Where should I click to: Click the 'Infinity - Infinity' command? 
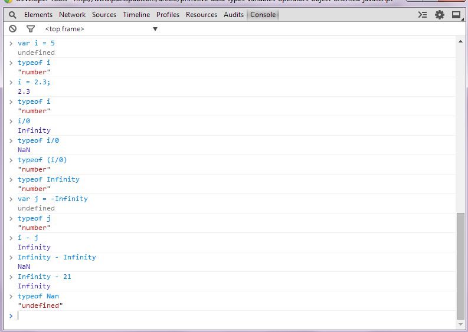coord(57,257)
